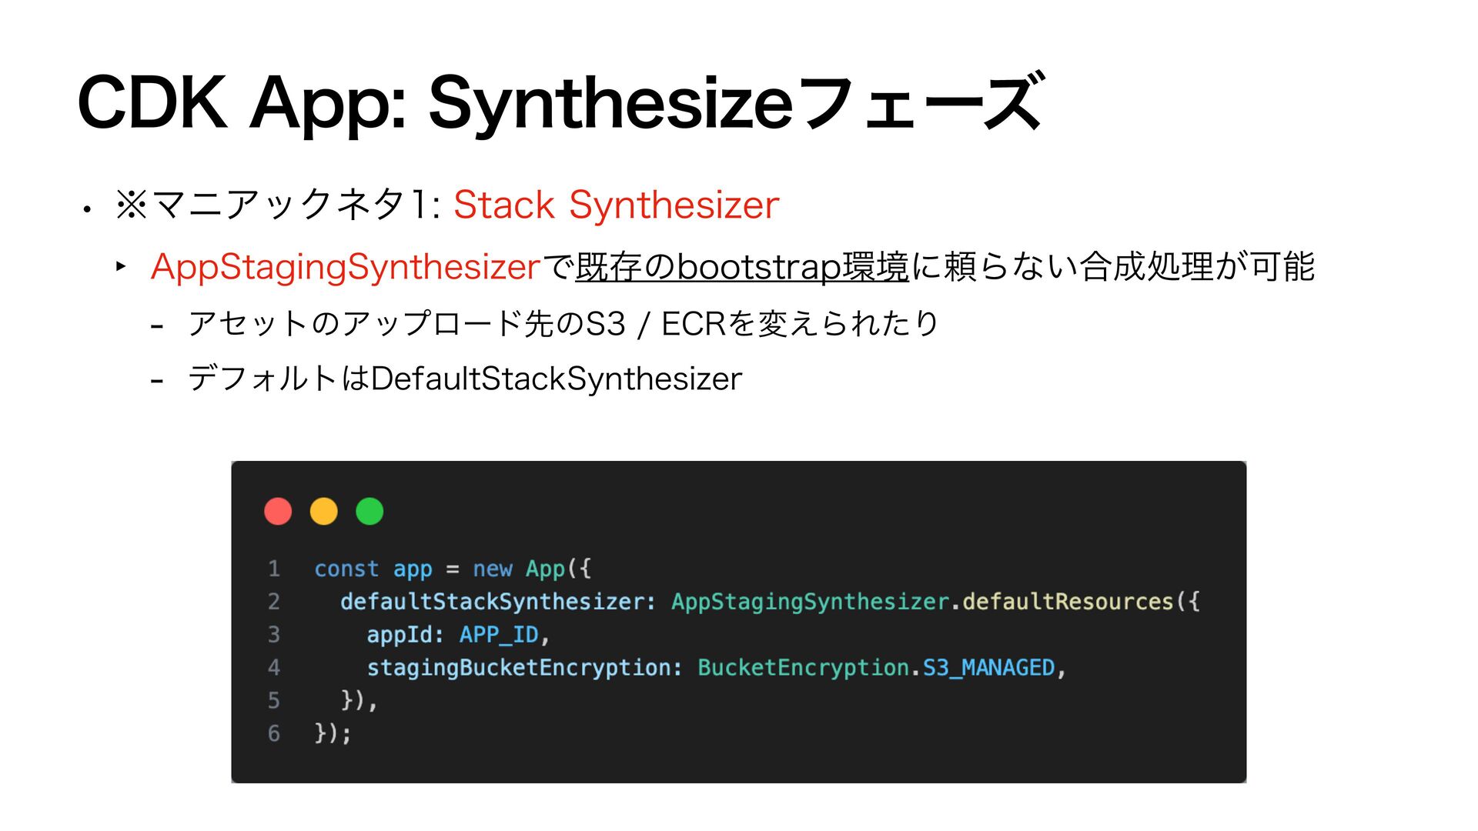Screen dimensions: 1478x831
Task: Click green AppStagingSynthesizer in code
Action: 811,602
